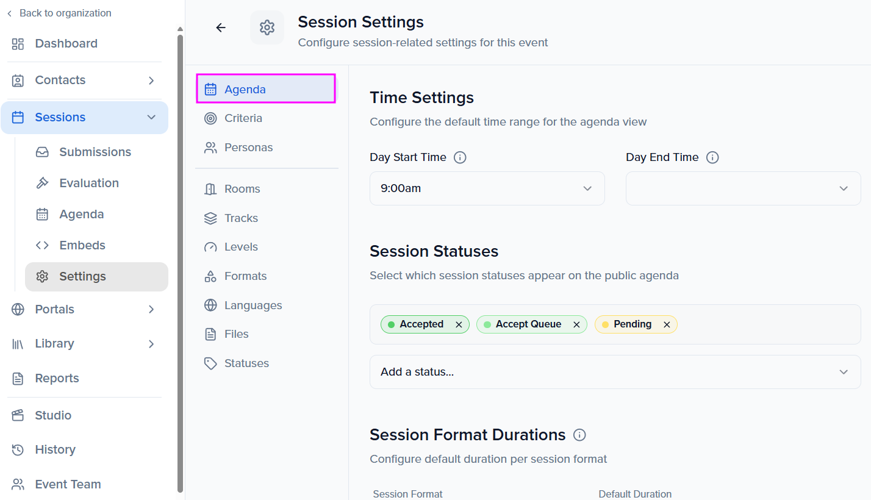Open the empty Day End Time dropdown
The height and width of the screenshot is (500, 871).
coord(744,188)
